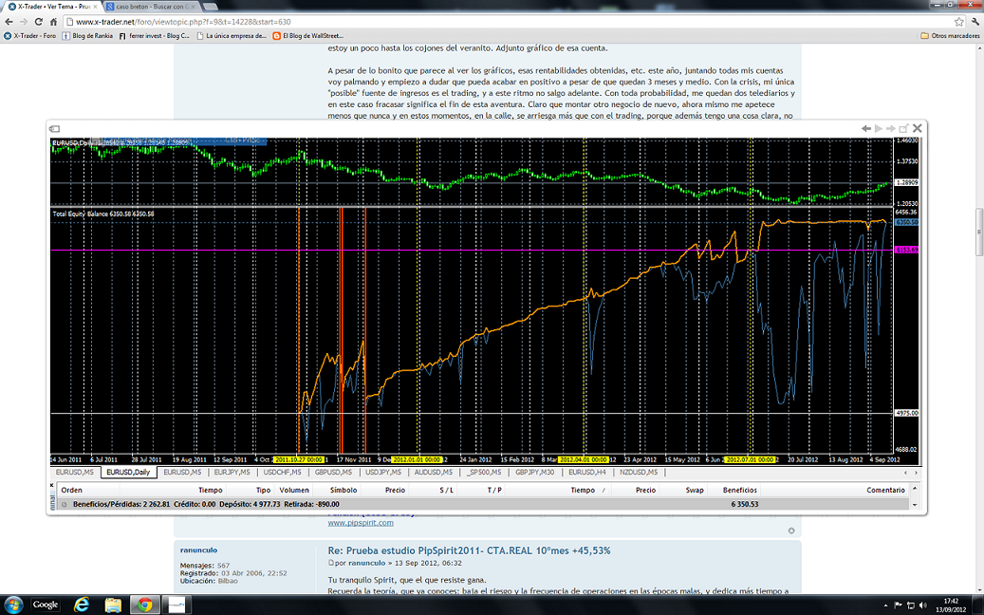984x615 pixels.
Task: Go to previous image in lightbox
Action: [x=865, y=128]
